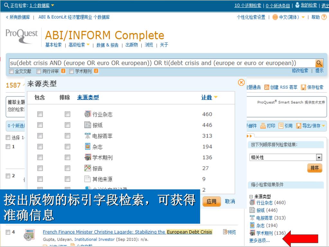The image size is (329, 247).
Task: Click sidebar 行业杂志 (460) icon
Action: (252, 203)
